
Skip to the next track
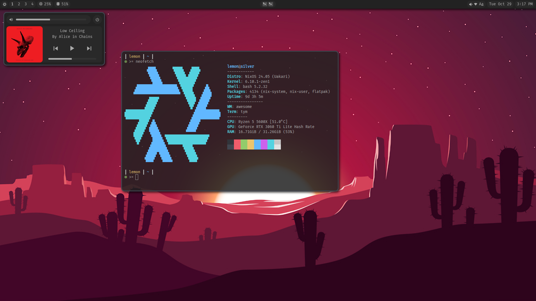click(x=89, y=49)
